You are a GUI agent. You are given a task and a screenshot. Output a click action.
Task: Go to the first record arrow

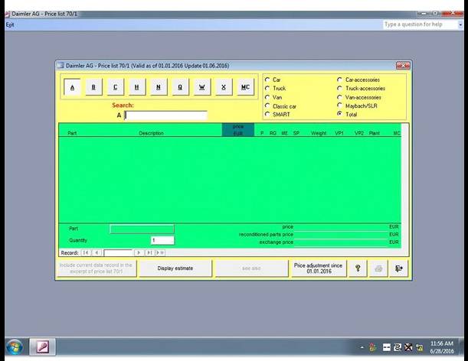86,252
